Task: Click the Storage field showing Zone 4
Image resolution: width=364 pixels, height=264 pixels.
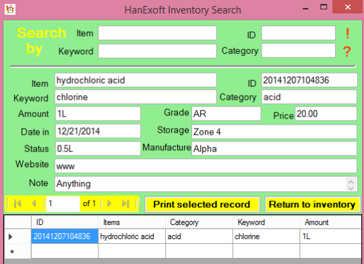Action: point(274,131)
